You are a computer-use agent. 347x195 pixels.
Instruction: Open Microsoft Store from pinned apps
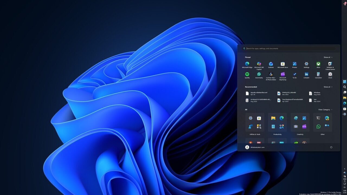point(283,65)
